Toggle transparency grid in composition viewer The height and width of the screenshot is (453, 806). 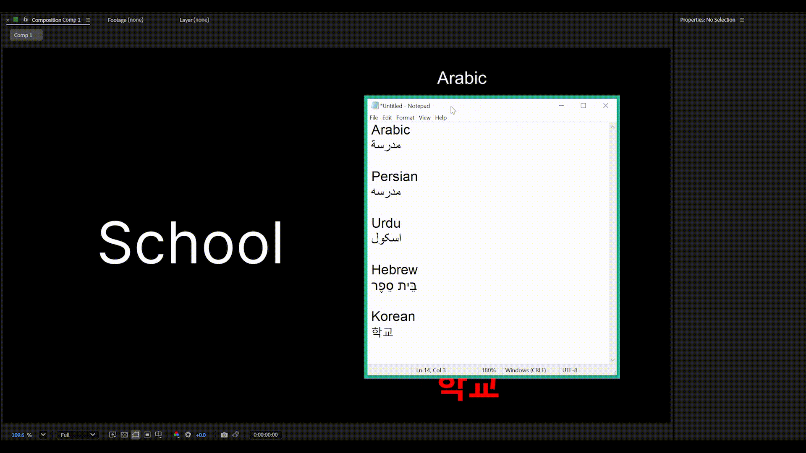click(x=124, y=435)
